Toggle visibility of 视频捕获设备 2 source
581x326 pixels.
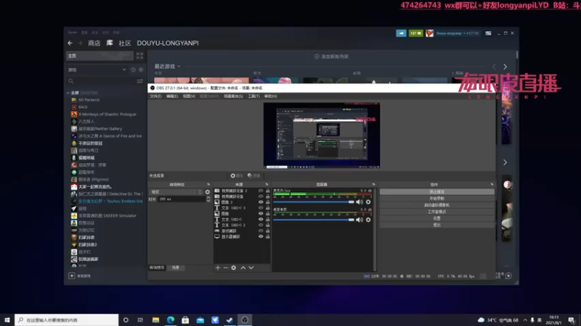(x=261, y=191)
